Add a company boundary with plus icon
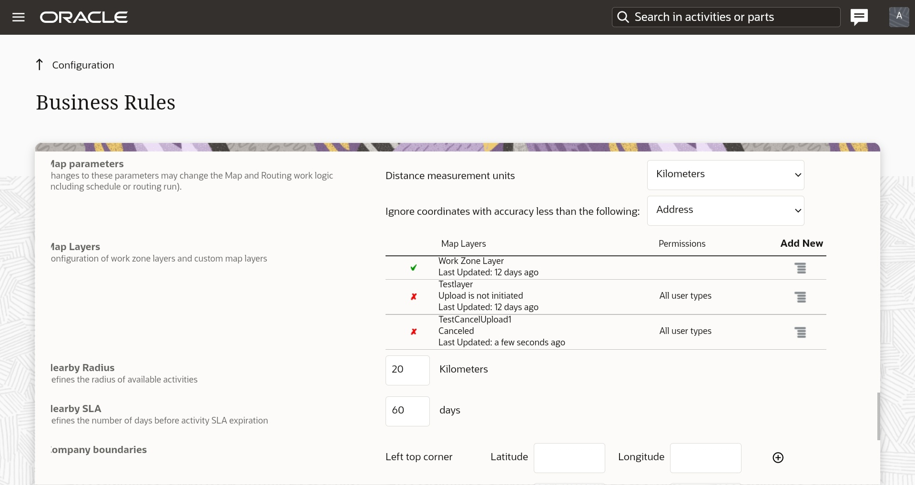915x485 pixels. pos(778,458)
